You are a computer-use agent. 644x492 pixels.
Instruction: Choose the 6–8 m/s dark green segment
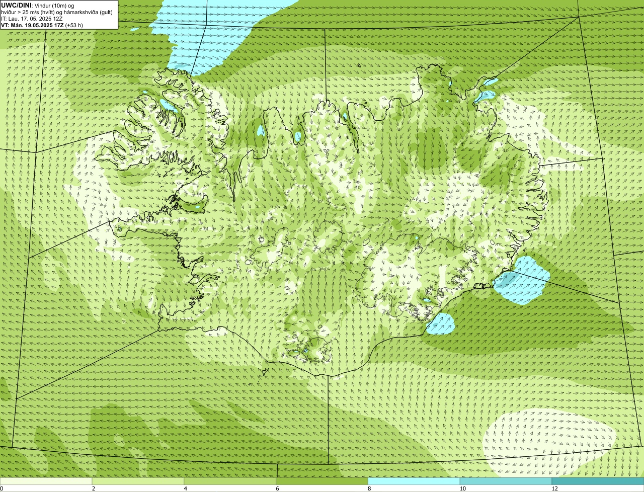(x=323, y=481)
